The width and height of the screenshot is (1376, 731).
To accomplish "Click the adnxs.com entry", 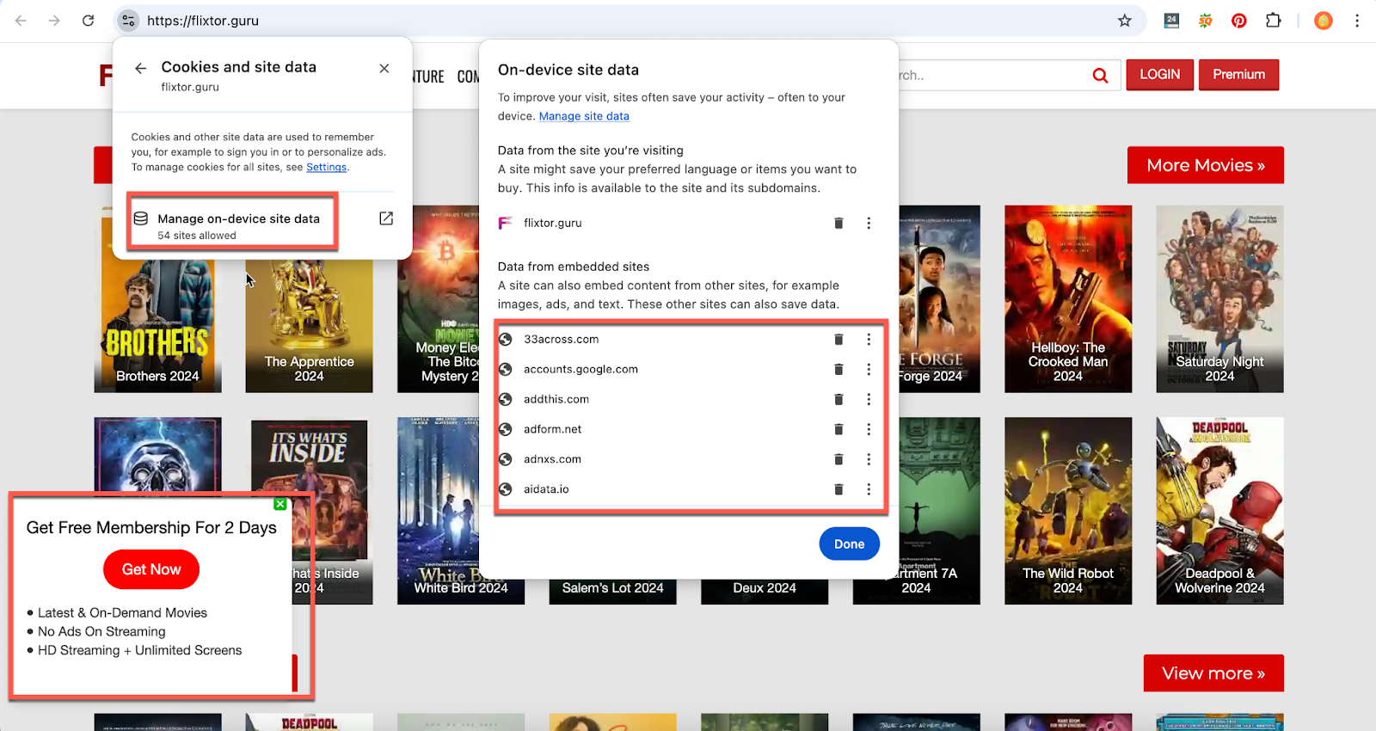I will [552, 459].
